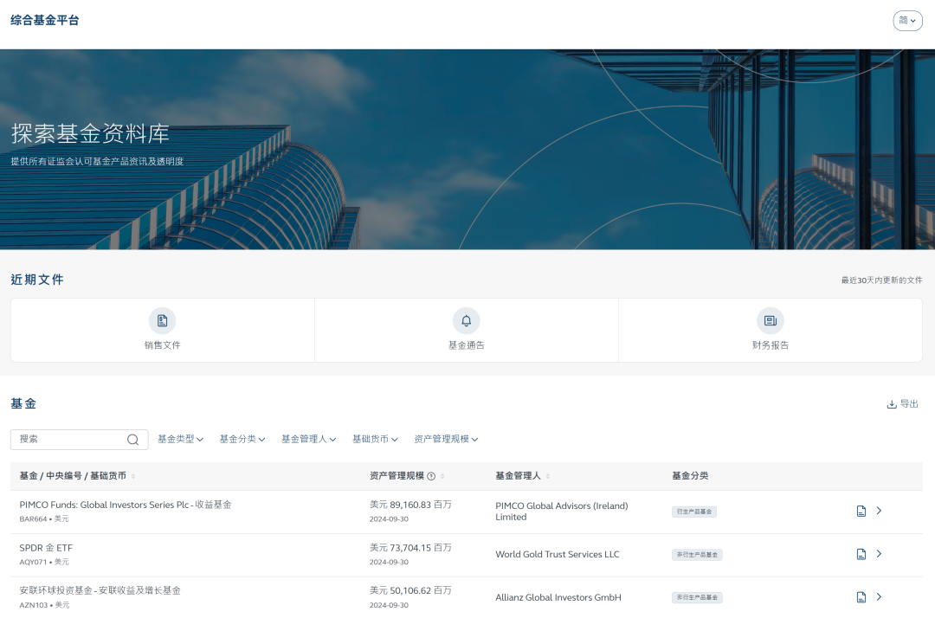Click the 综合基金平台 site title
The height and width of the screenshot is (618, 935).
(x=45, y=20)
